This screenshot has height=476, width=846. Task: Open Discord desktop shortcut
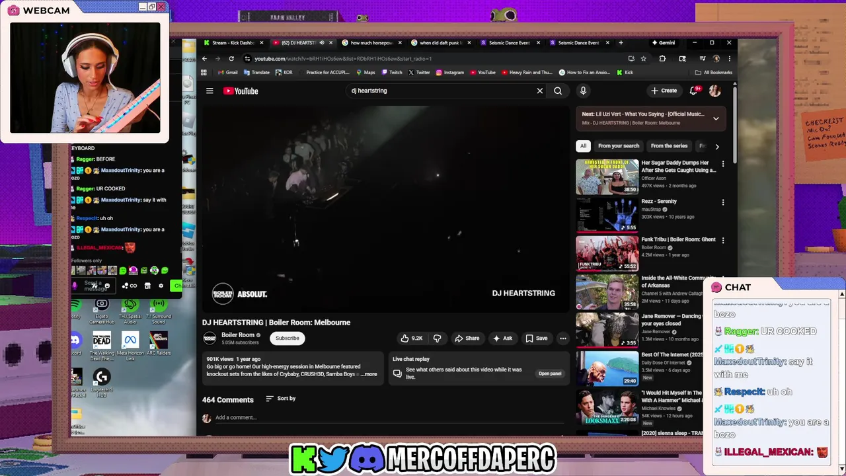pyautogui.click(x=76, y=344)
